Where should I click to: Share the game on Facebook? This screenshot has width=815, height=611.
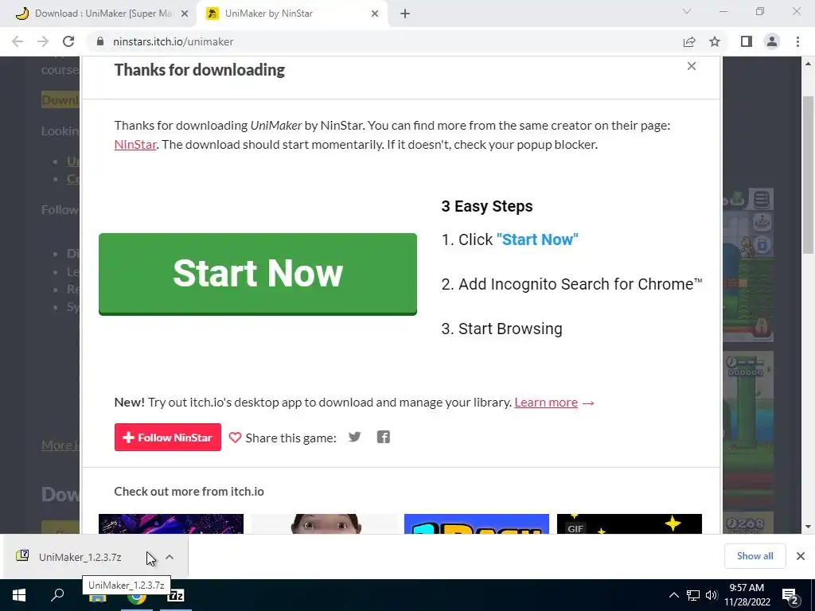pos(383,437)
